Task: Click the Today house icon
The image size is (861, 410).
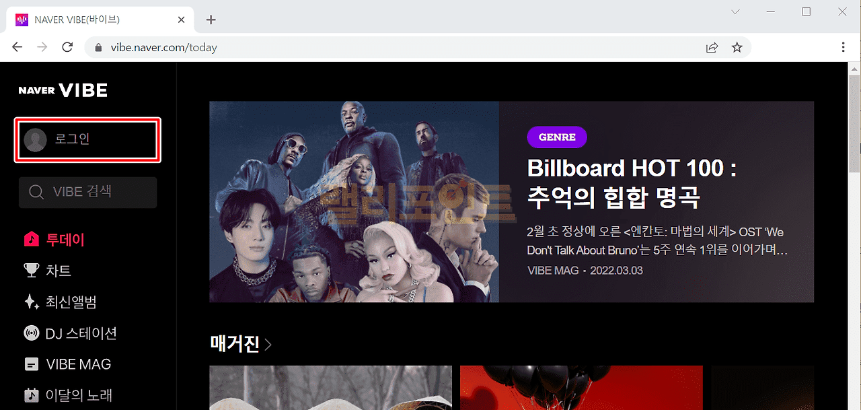Action: click(31, 239)
